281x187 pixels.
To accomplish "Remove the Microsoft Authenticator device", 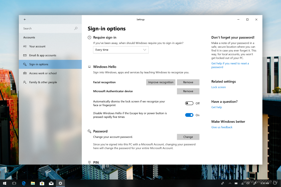I will (x=188, y=91).
